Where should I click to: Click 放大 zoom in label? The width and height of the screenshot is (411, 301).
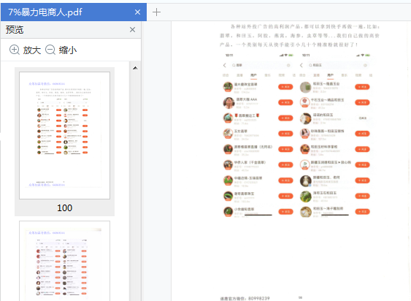tap(31, 50)
